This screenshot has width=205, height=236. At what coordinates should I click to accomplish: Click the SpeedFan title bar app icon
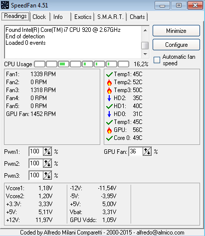click(5, 5)
